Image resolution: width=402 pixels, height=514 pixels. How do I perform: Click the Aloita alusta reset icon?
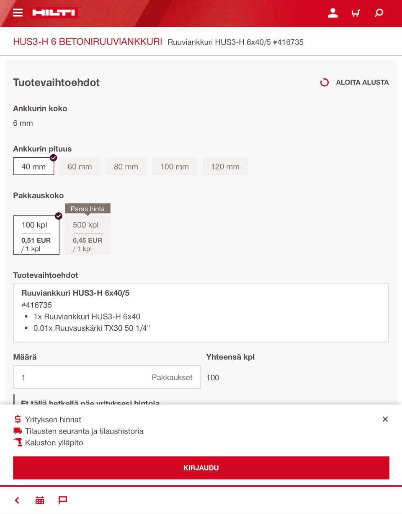click(325, 83)
